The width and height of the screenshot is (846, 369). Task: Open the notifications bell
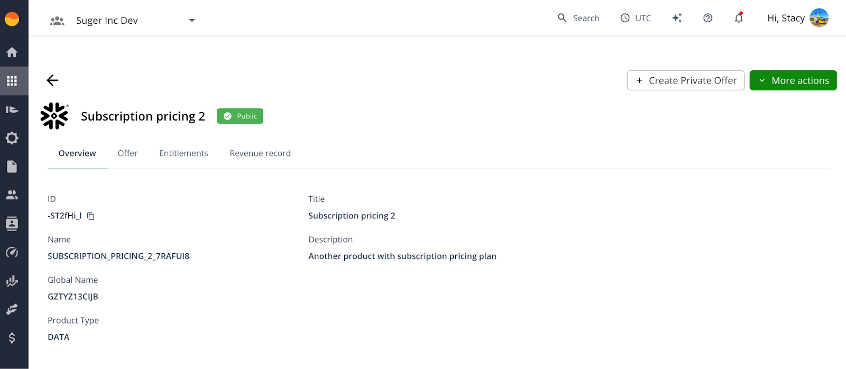(739, 18)
